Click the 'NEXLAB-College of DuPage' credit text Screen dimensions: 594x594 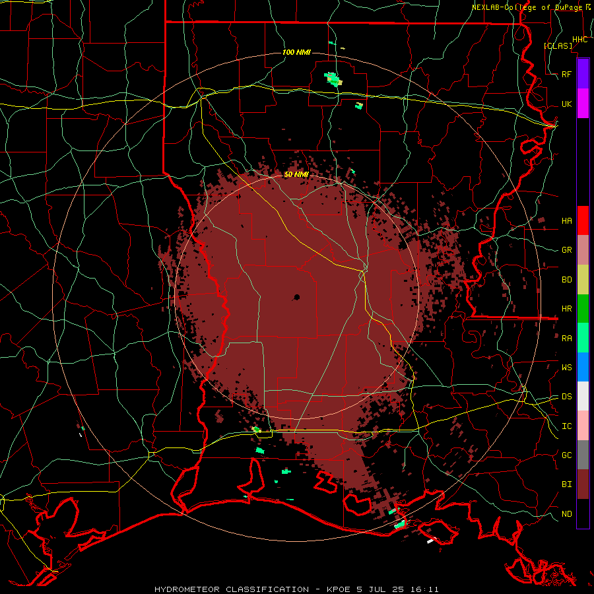click(x=528, y=7)
